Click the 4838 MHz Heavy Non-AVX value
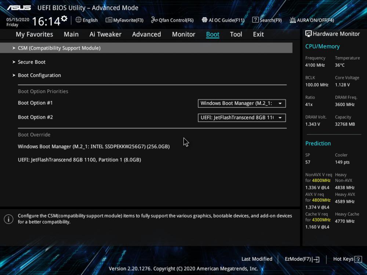Screen dimensions: 367x275 coord(345,187)
